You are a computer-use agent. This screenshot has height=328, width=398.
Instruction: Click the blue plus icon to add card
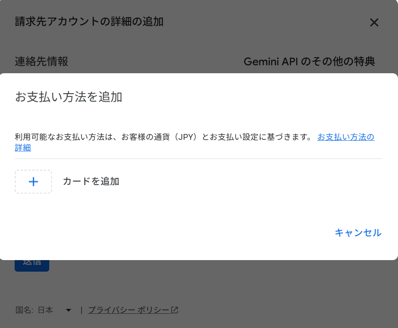[x=33, y=182]
